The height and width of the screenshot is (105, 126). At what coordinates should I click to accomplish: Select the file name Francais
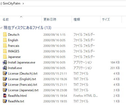click(14, 46)
